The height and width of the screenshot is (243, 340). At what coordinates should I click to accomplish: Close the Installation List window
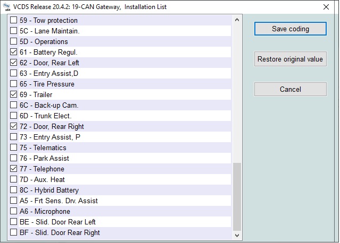click(x=326, y=7)
